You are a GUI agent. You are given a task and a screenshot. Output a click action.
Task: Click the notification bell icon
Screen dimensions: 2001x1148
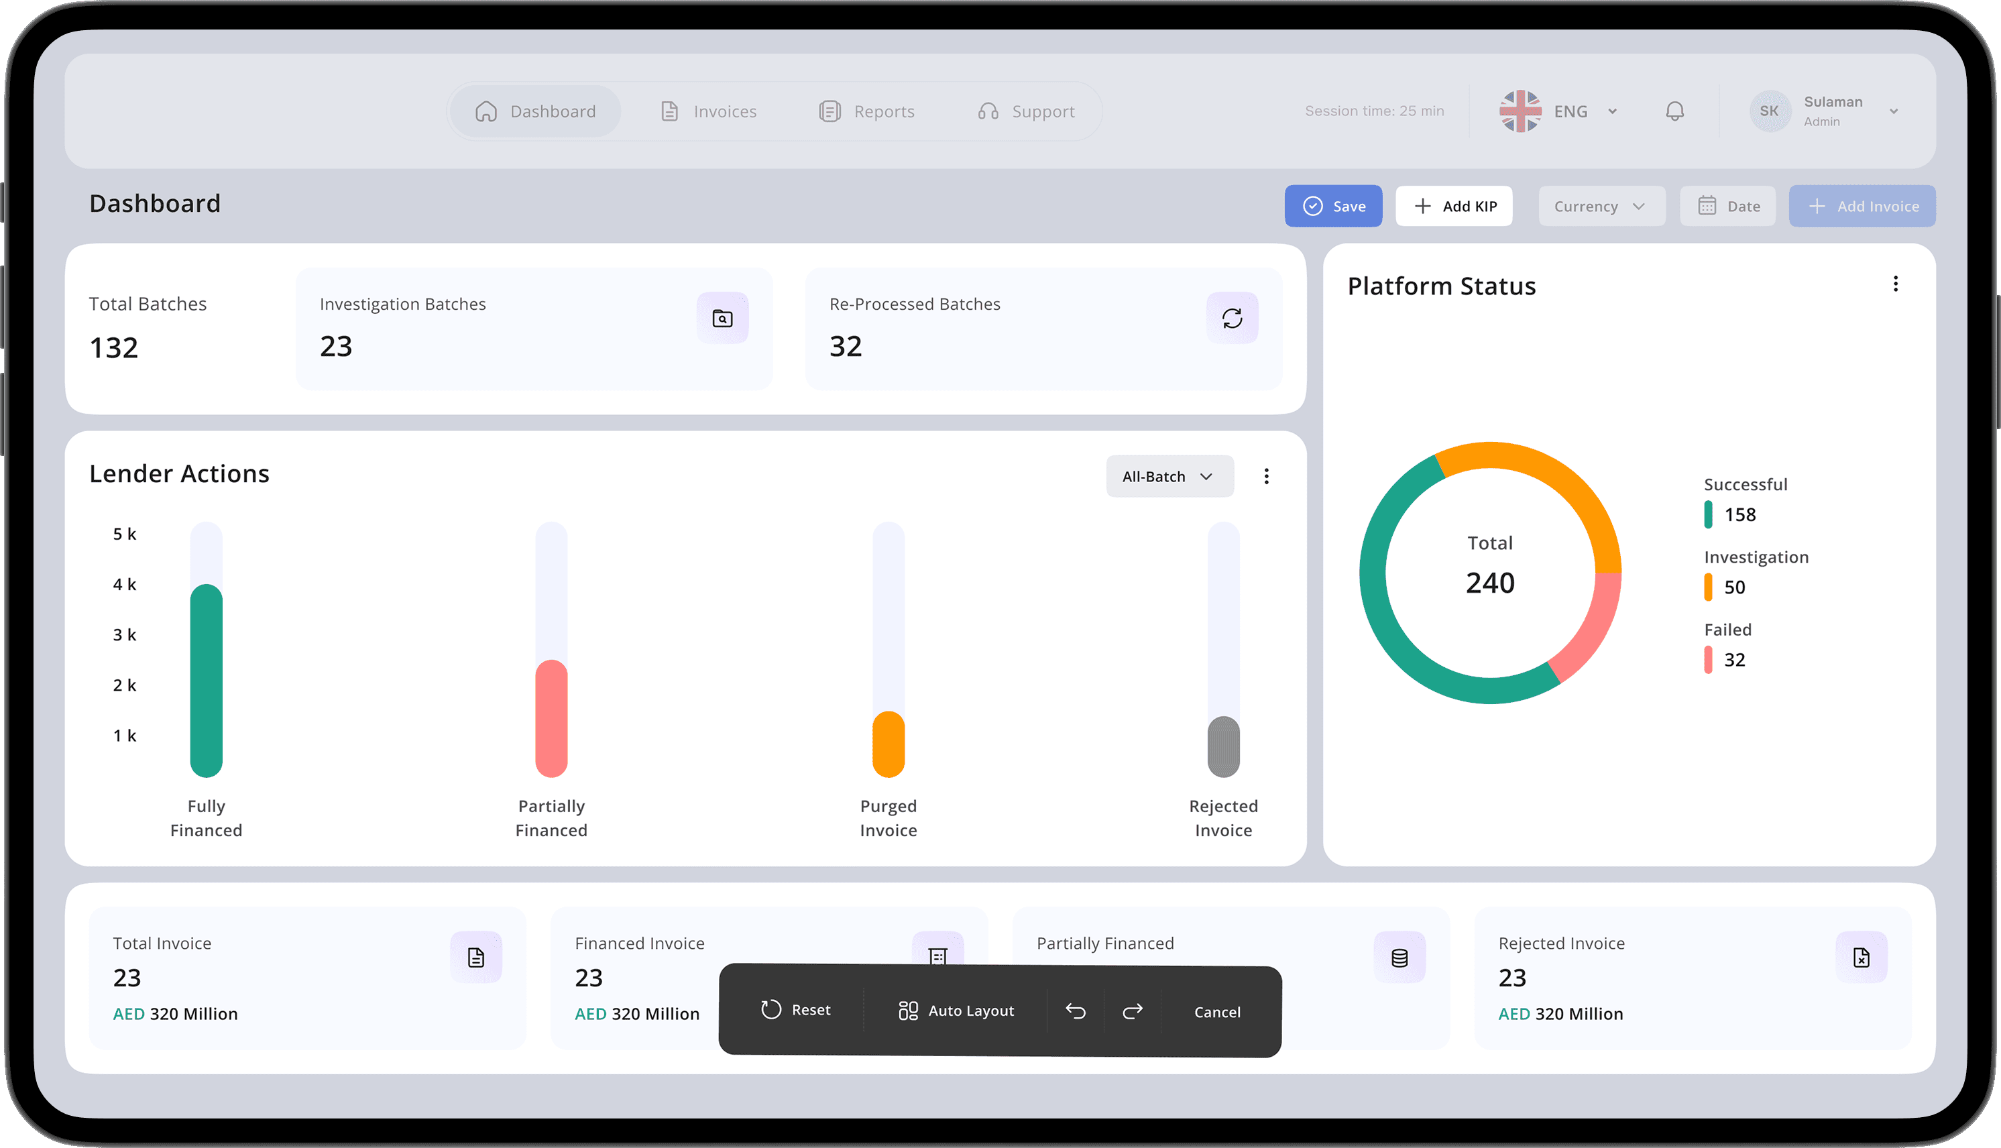point(1674,111)
